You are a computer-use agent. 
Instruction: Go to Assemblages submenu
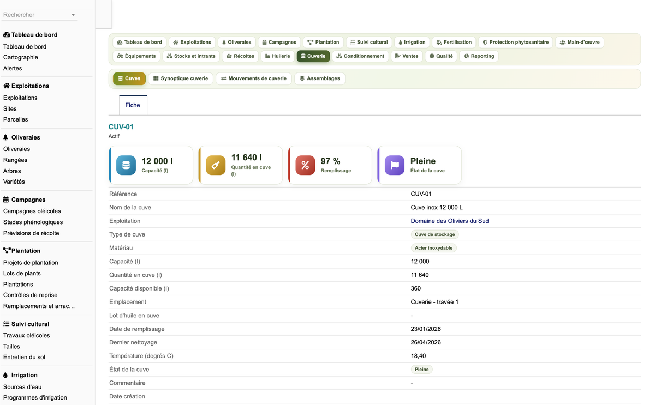pos(320,78)
